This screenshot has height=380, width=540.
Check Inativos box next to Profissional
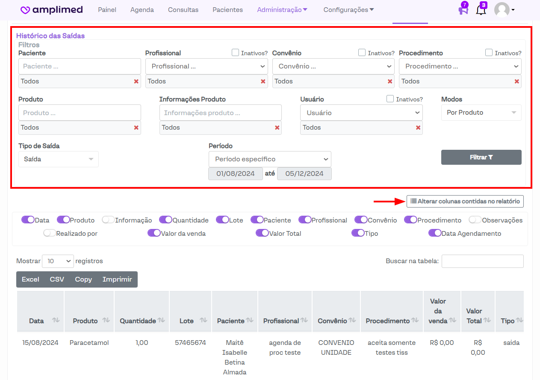click(235, 53)
